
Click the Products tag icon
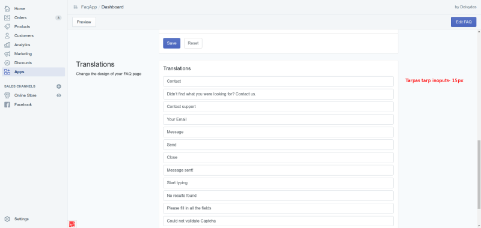(x=7, y=26)
